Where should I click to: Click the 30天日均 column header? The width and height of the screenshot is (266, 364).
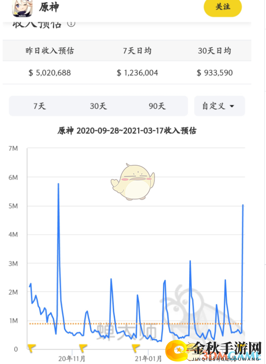click(214, 51)
